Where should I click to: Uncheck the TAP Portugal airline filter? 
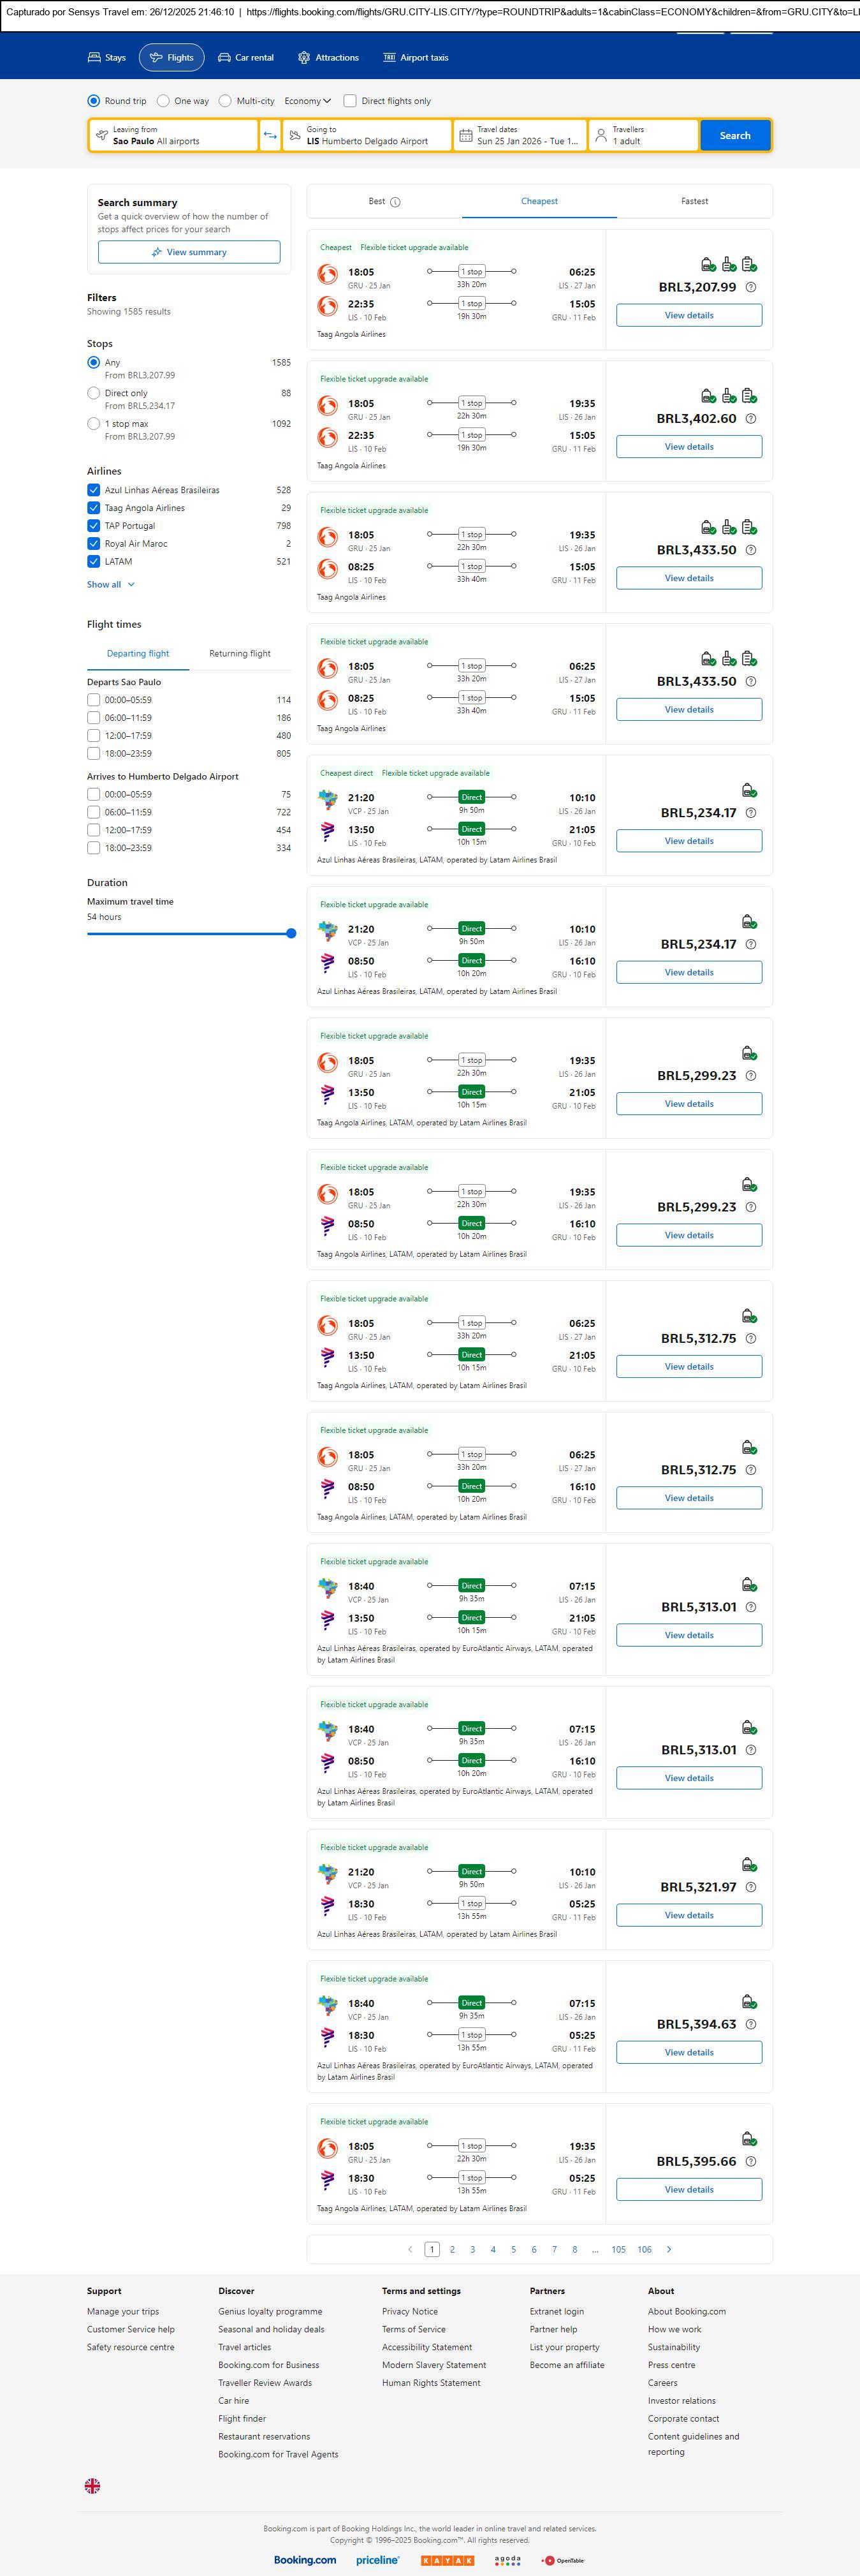94,526
